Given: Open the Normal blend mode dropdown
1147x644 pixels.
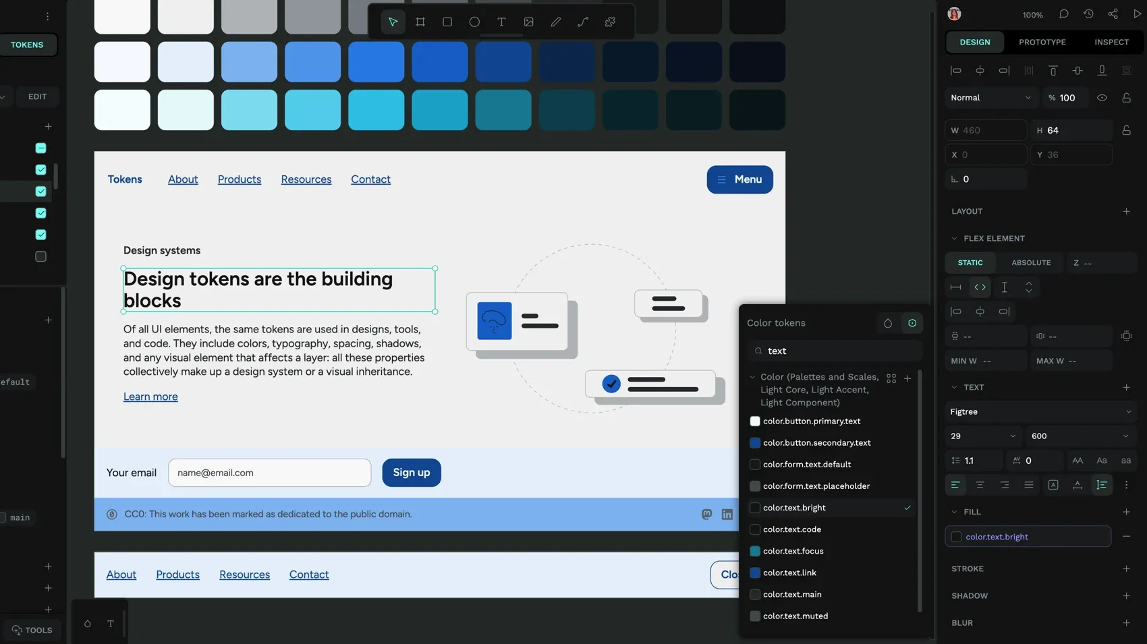Looking at the screenshot, I should tap(990, 97).
